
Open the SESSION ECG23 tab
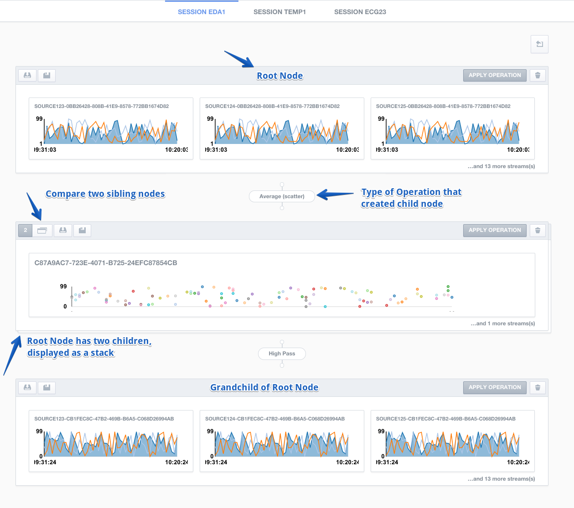click(x=360, y=12)
